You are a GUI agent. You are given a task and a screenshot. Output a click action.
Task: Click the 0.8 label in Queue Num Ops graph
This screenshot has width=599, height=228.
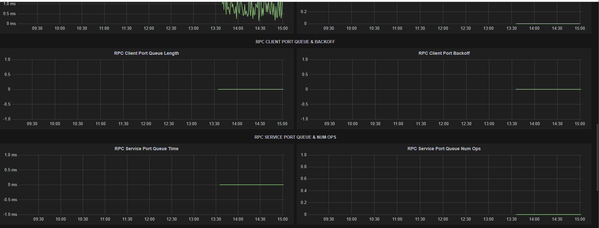point(304,167)
